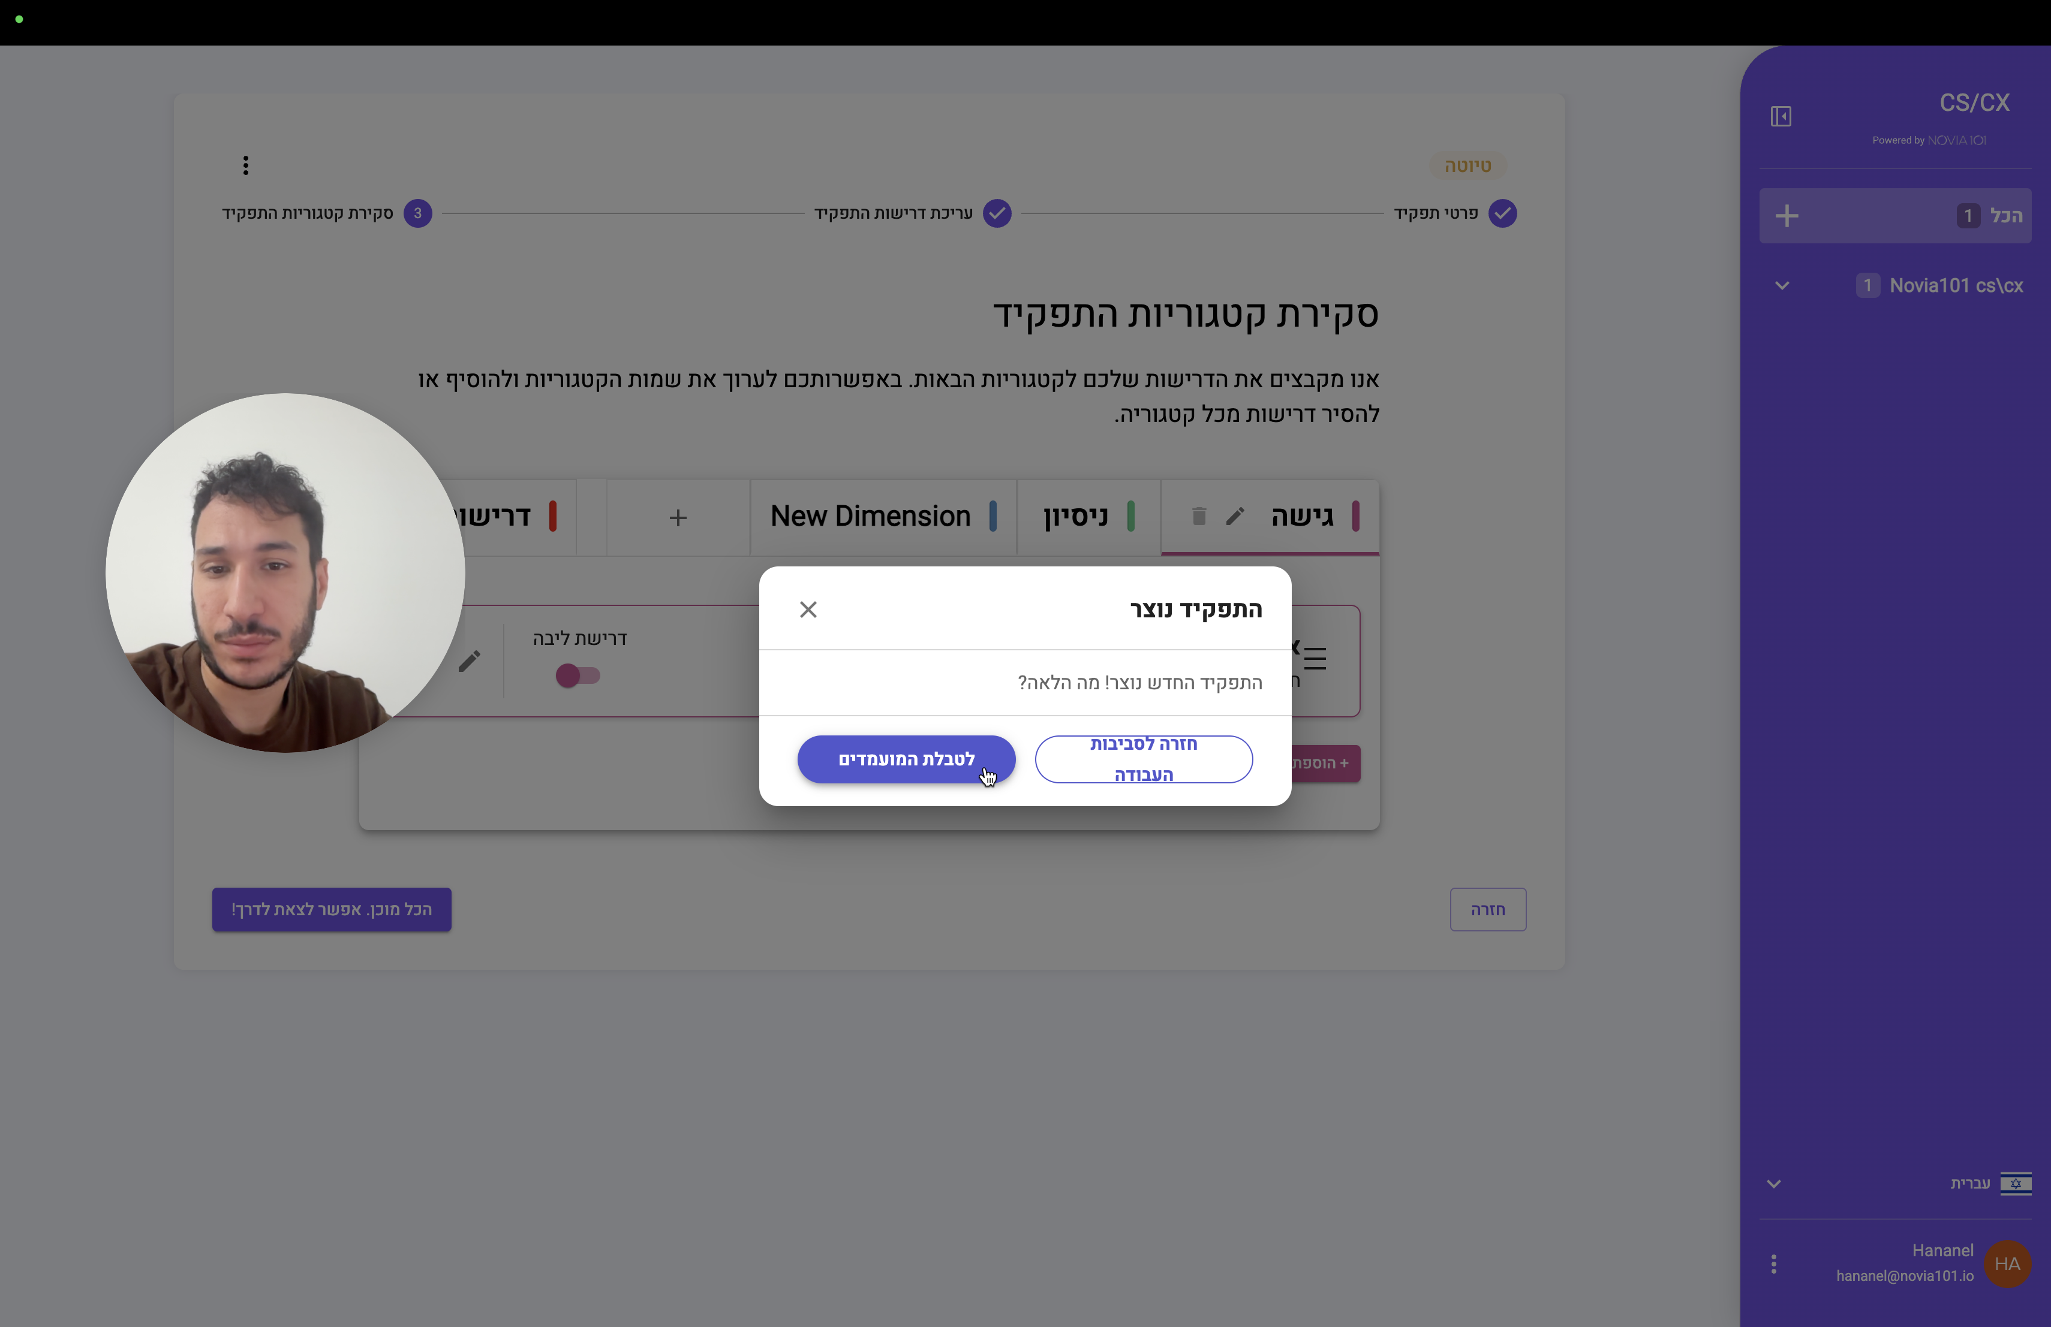Image resolution: width=2051 pixels, height=1327 pixels.
Task: Click חזרה לסביבות העבודה button
Action: pyautogui.click(x=1144, y=759)
